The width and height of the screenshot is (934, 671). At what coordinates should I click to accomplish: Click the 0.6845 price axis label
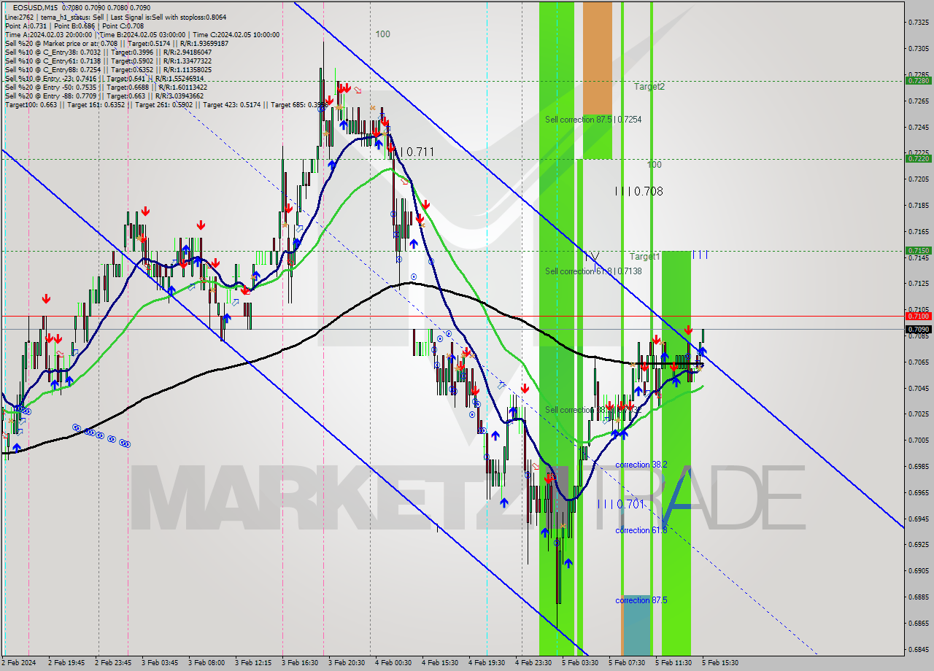(x=918, y=649)
